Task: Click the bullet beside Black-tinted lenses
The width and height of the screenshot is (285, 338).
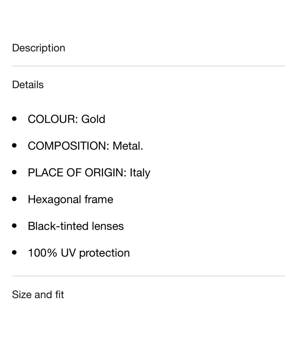Action: click(x=15, y=226)
